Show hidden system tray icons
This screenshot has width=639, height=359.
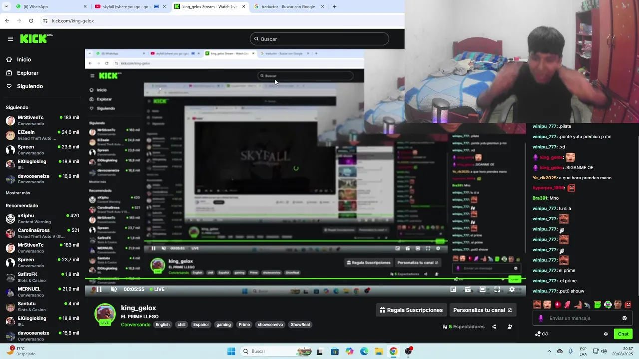(x=549, y=351)
